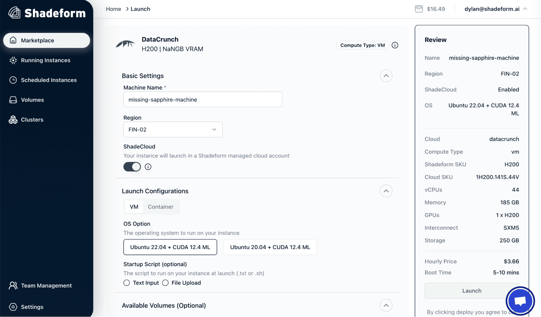Switch to the Container tab
Viewport: 541px width, 317px height.
(x=161, y=206)
